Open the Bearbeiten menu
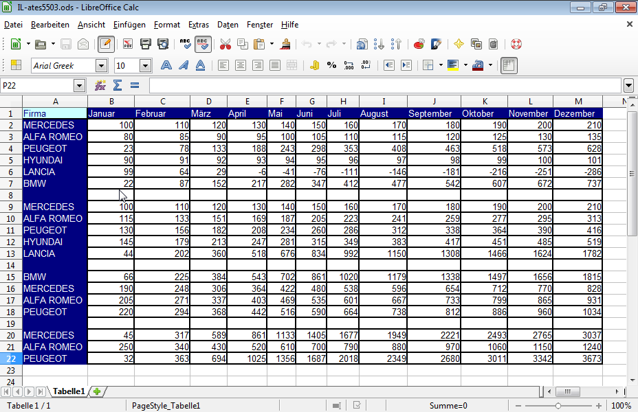Viewport: 638px width, 412px height. (50, 25)
